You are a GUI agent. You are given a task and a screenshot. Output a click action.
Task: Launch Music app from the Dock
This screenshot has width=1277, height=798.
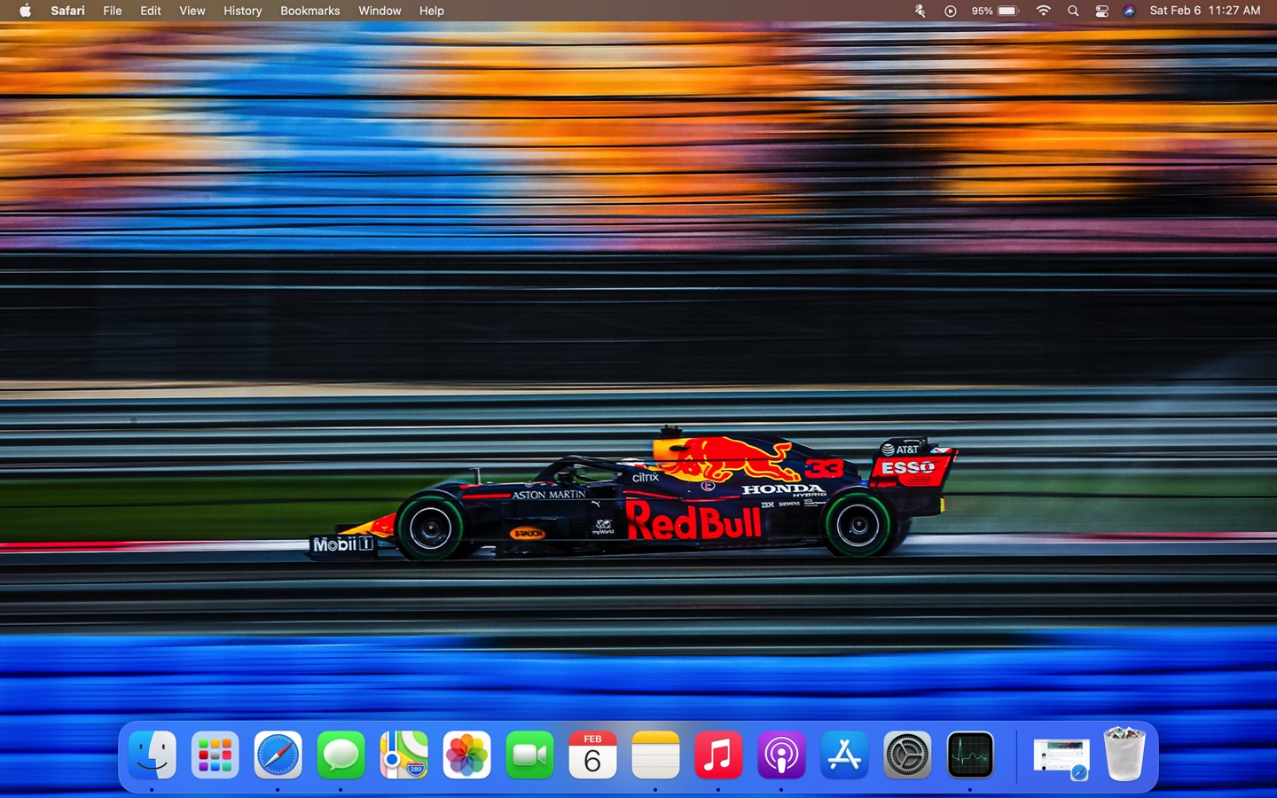tap(718, 755)
